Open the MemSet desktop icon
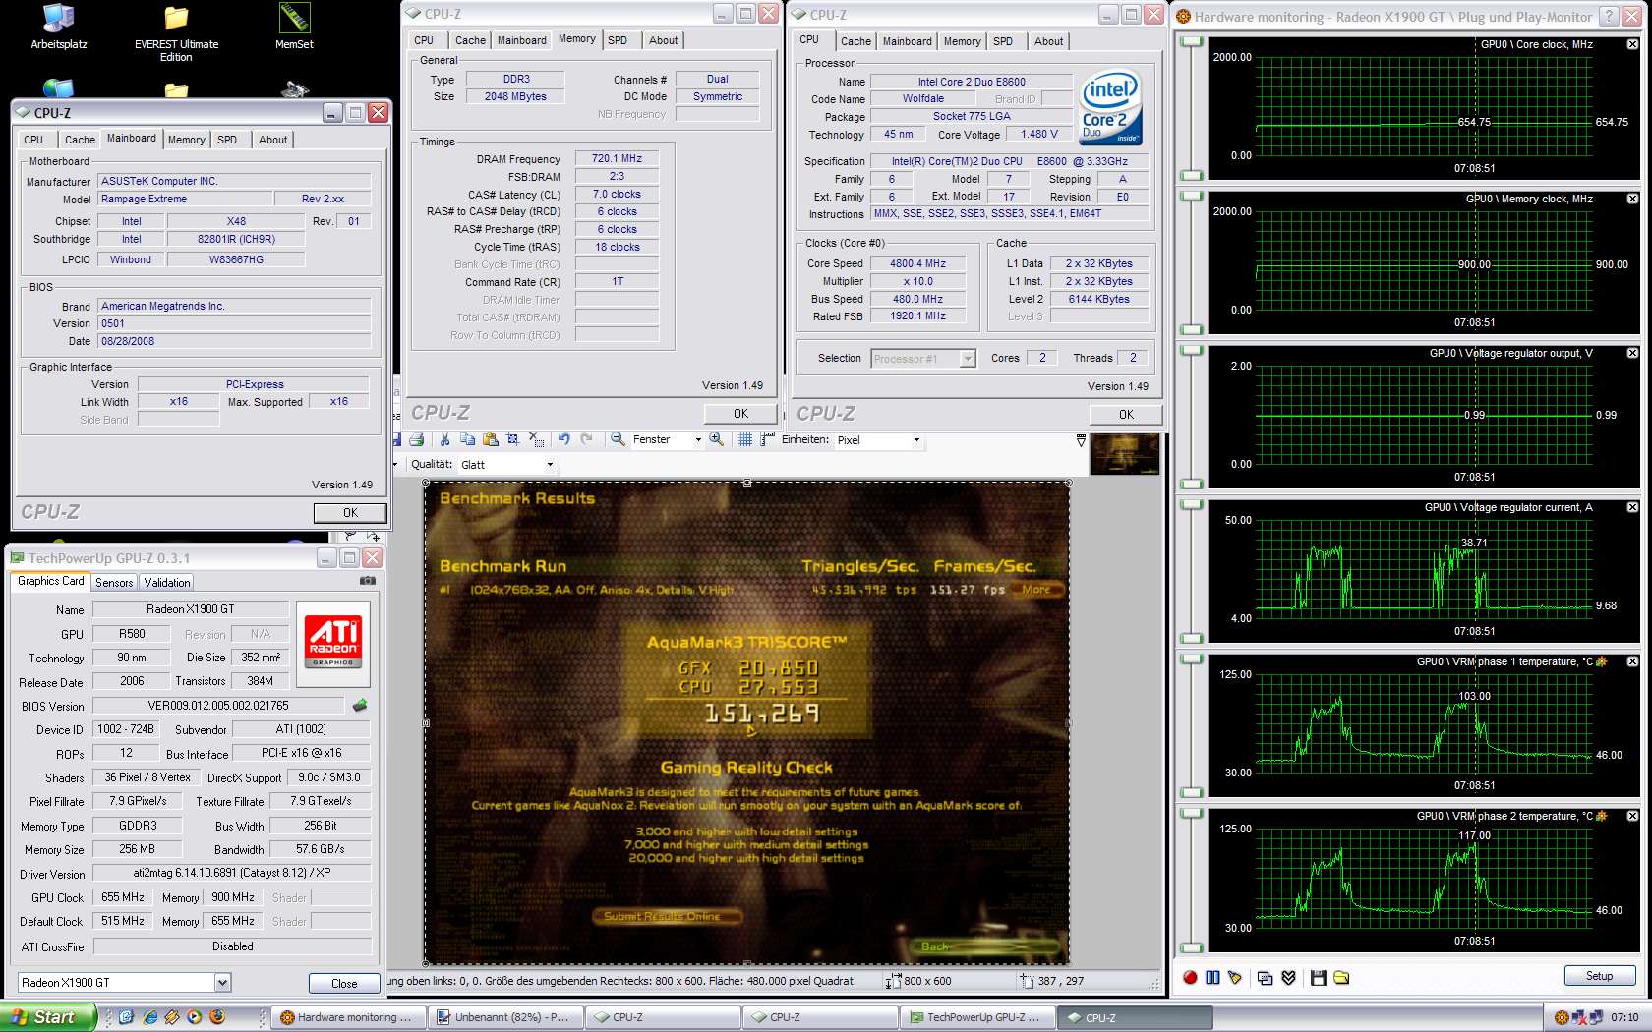 (x=294, y=27)
